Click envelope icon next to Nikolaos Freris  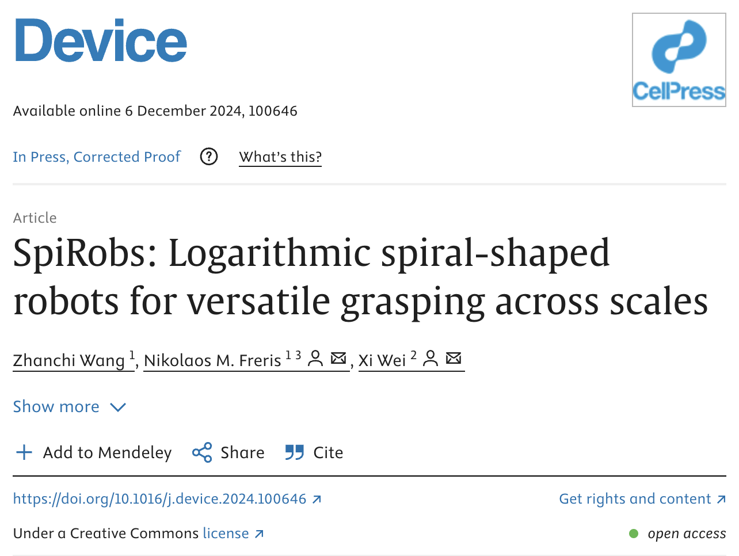pyautogui.click(x=338, y=359)
